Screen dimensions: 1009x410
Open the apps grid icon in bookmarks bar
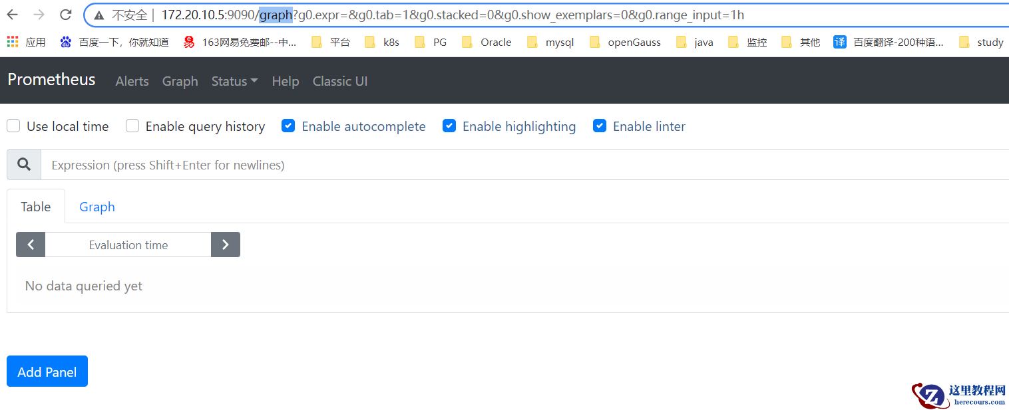13,42
